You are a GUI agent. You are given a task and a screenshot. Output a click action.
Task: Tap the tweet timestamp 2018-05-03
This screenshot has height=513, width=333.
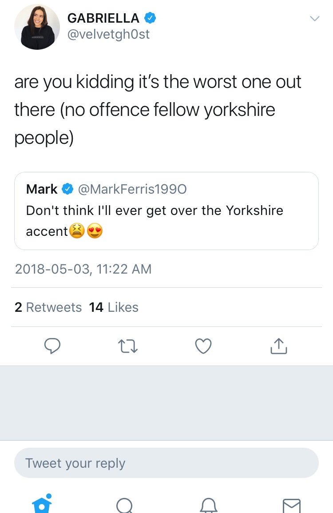click(83, 269)
